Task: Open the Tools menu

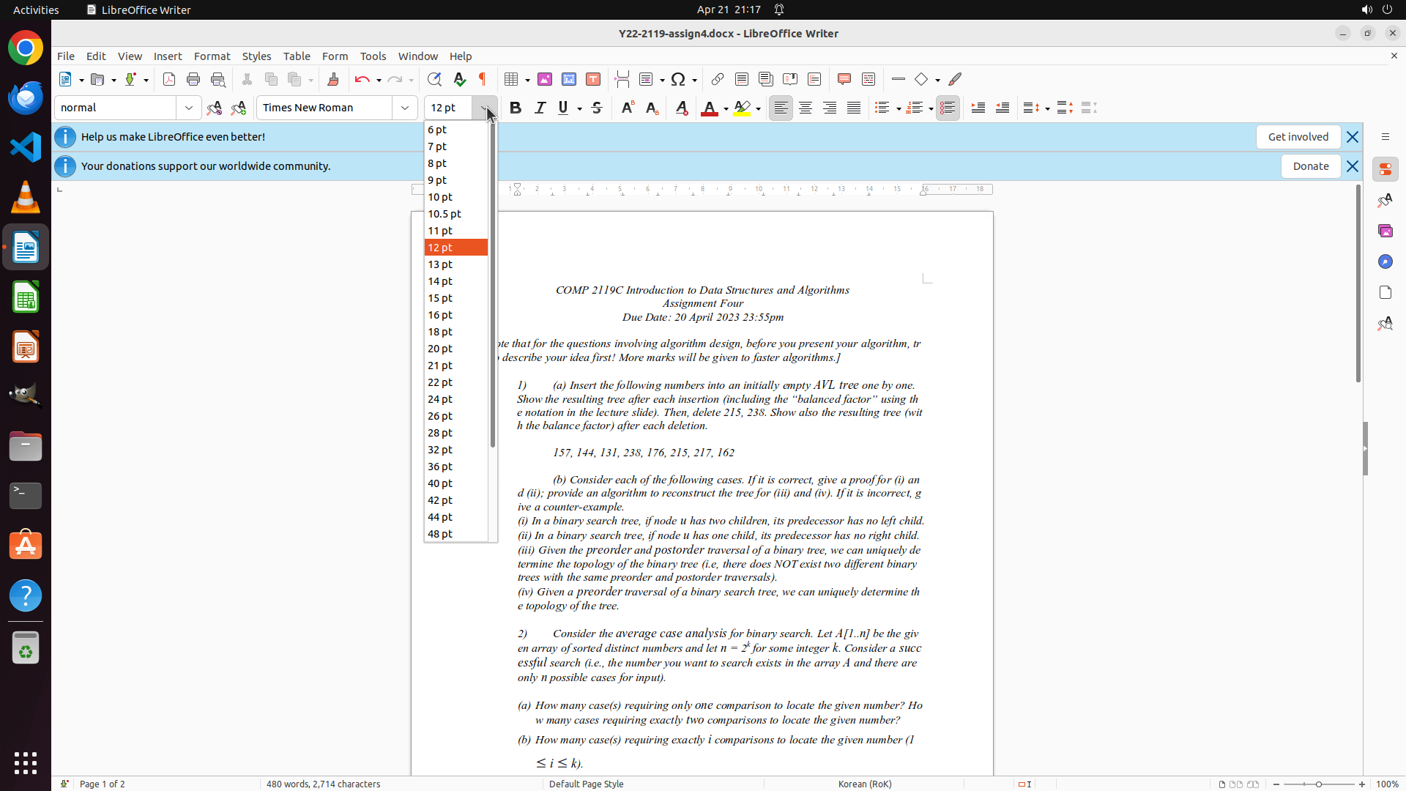Action: click(x=373, y=56)
